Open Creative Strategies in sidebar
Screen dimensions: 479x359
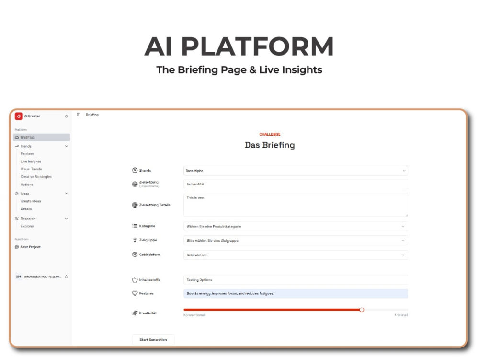36,177
